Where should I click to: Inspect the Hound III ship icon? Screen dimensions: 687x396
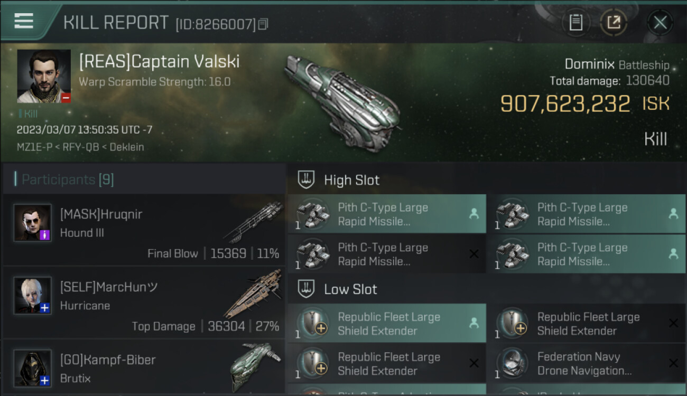tap(253, 222)
